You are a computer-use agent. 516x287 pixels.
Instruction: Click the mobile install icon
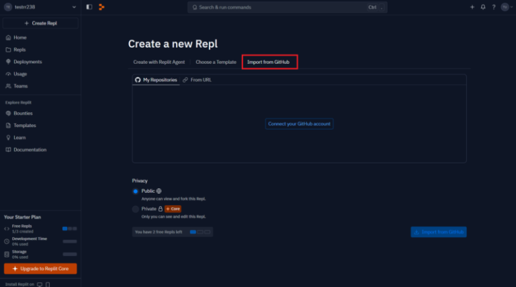[x=47, y=284]
